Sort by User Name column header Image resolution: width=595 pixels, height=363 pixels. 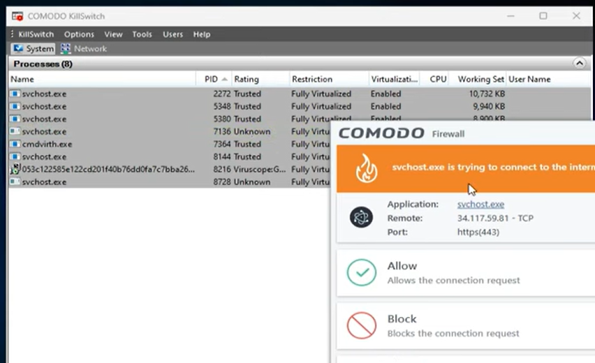pyautogui.click(x=548, y=79)
